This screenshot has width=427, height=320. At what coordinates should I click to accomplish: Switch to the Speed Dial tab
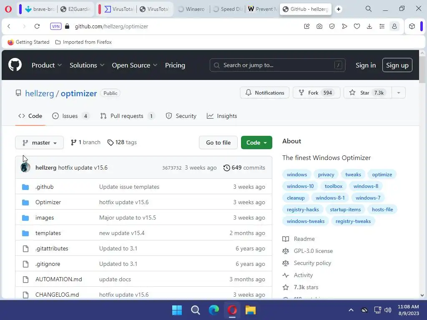click(x=228, y=9)
